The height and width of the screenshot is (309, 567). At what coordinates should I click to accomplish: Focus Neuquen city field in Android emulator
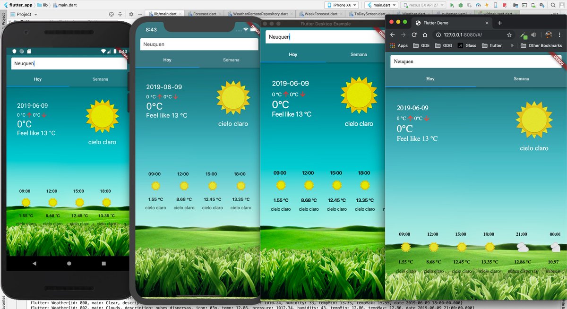coord(69,63)
